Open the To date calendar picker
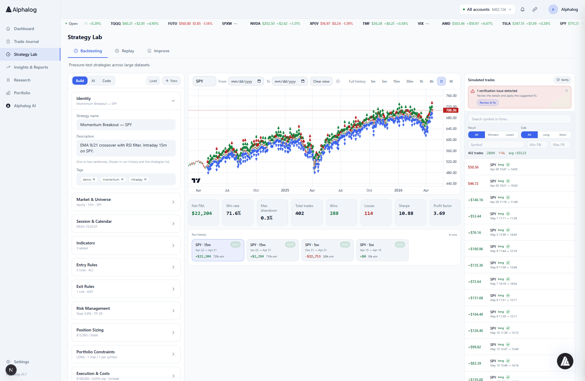Image resolution: width=585 pixels, height=381 pixels. (x=303, y=81)
